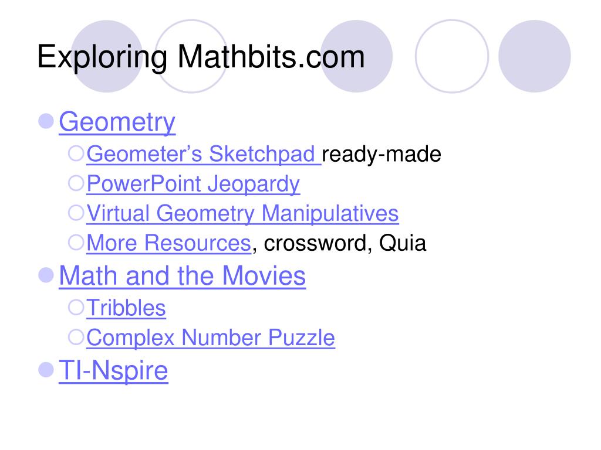Image resolution: width=601 pixels, height=450 pixels.
Task: Open the Virtual Geometry Manipulatives link
Action: pyautogui.click(x=242, y=213)
